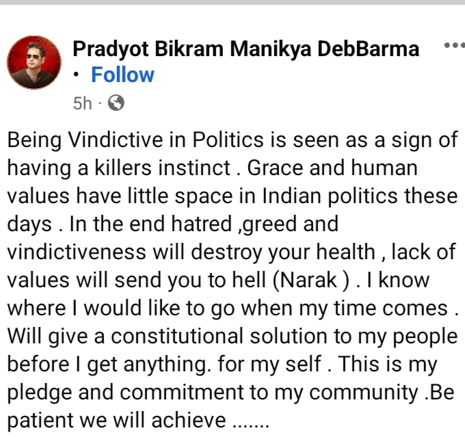This screenshot has width=465, height=437.
Task: Click the phrase 'Grace and human' in the post
Action: tap(332, 168)
